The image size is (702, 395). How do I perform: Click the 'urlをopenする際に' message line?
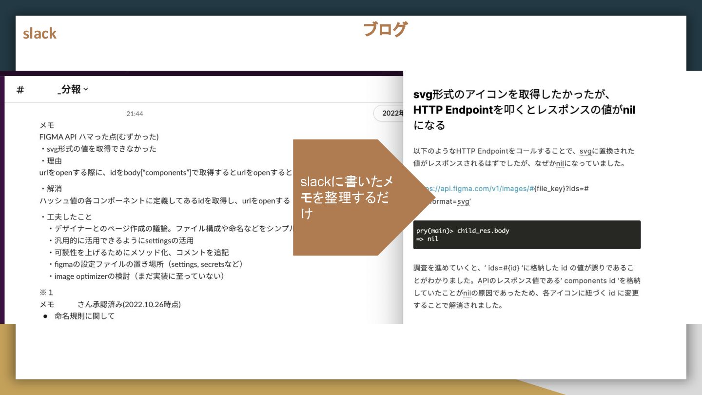click(166, 172)
